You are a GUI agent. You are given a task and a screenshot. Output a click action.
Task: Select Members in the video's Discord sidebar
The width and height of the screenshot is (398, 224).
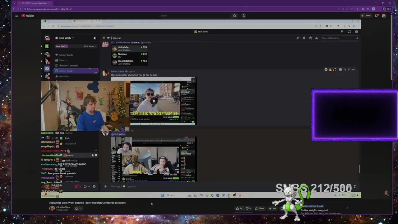[x=64, y=76]
